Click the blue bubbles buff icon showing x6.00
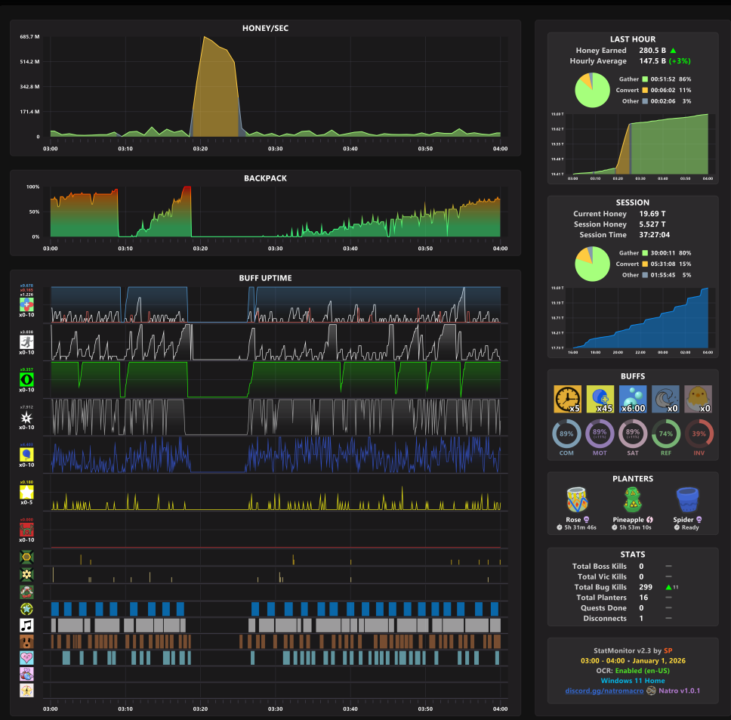The image size is (731, 720). tap(633, 399)
